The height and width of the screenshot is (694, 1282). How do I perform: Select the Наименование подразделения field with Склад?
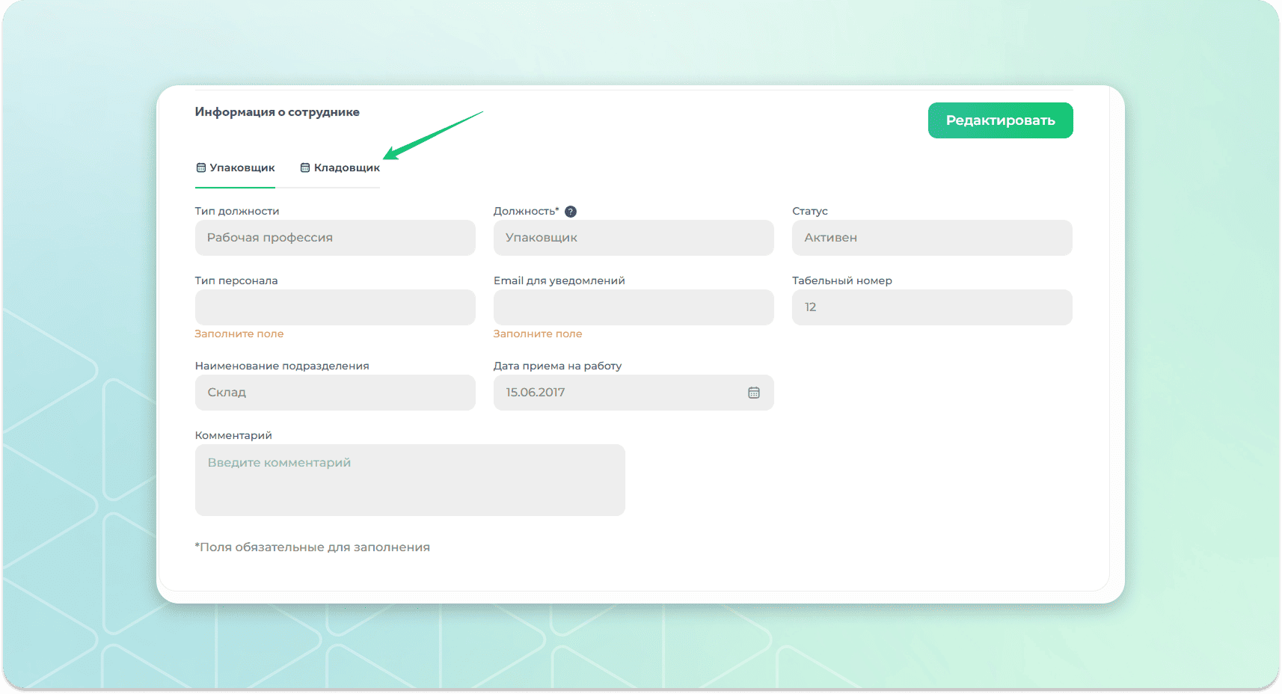click(334, 393)
